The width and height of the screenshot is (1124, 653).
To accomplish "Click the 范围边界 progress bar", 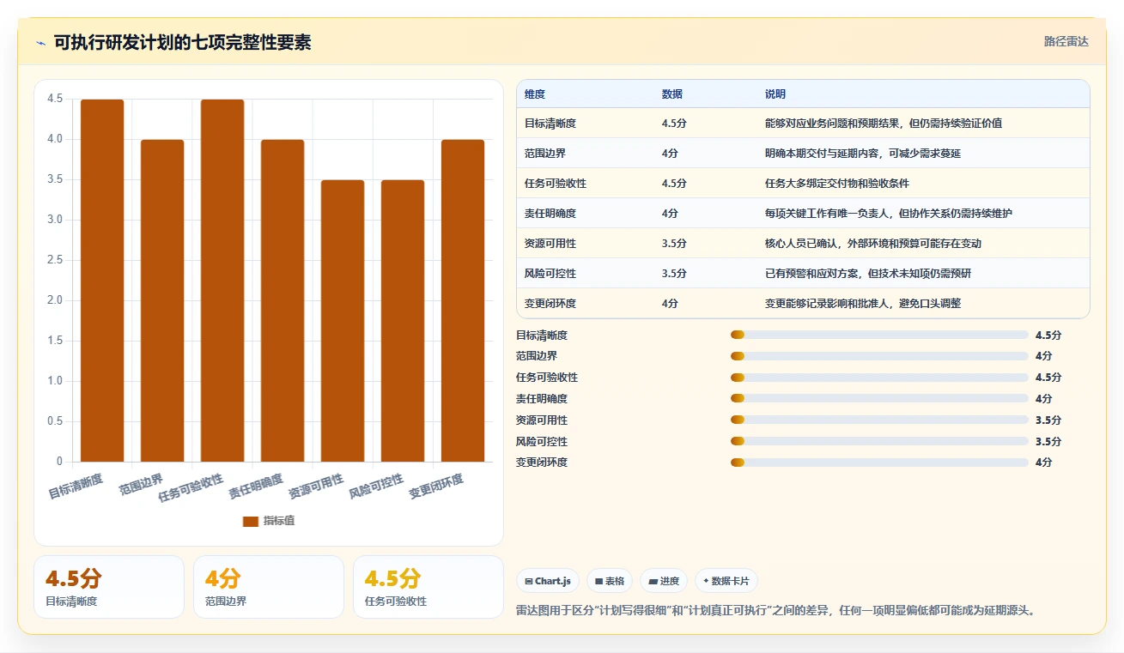I will click(879, 356).
